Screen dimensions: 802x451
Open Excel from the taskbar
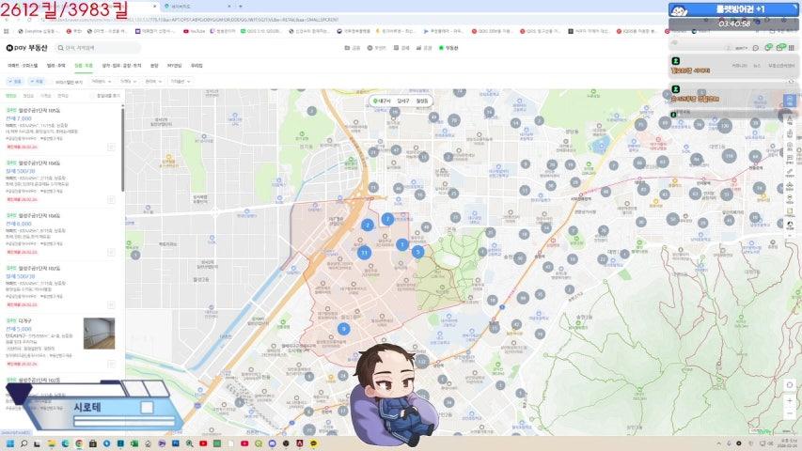coord(134,443)
